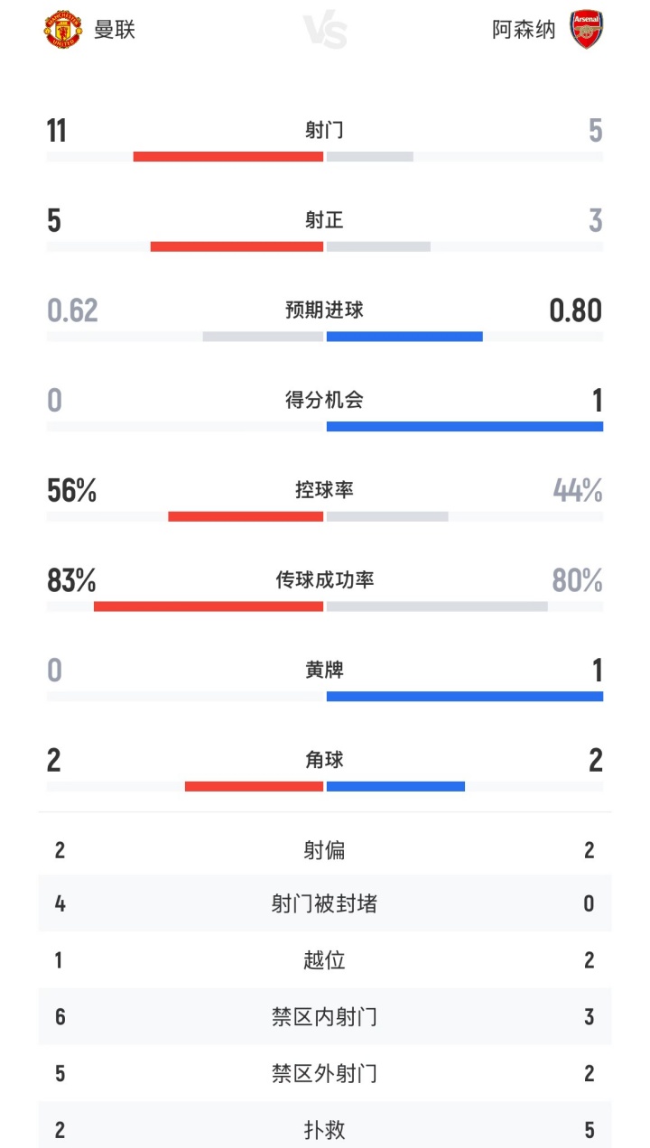Click the 传球成功率 passing accuracy bar
This screenshot has width=650, height=1148.
tap(325, 606)
